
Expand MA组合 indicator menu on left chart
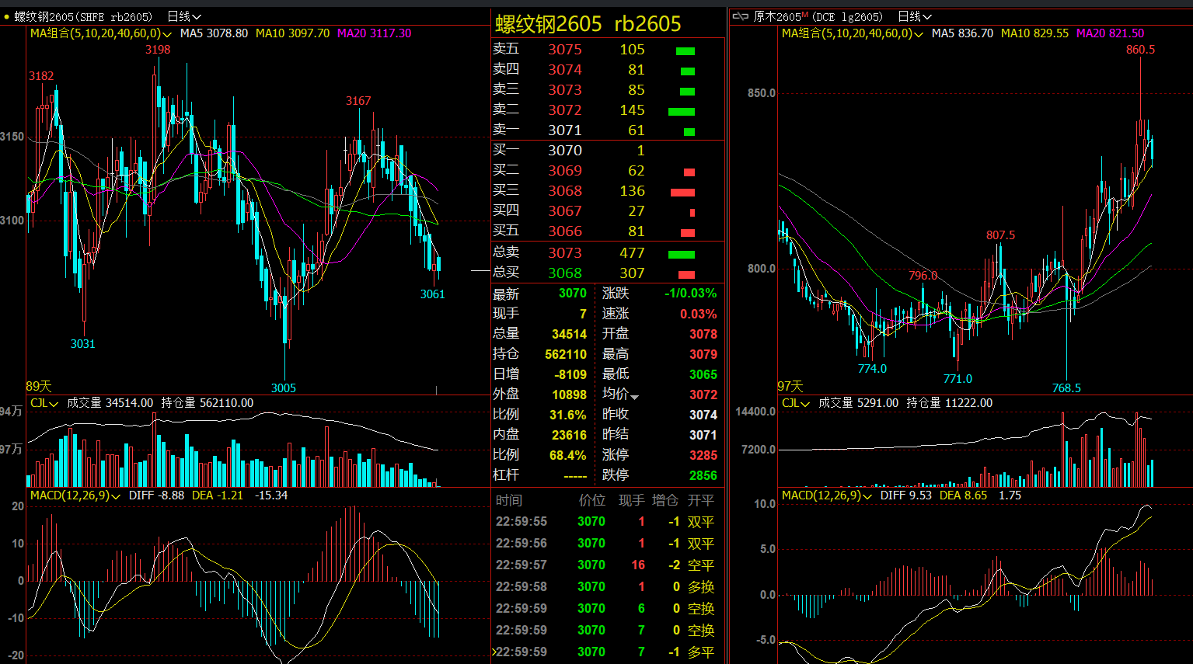(166, 34)
